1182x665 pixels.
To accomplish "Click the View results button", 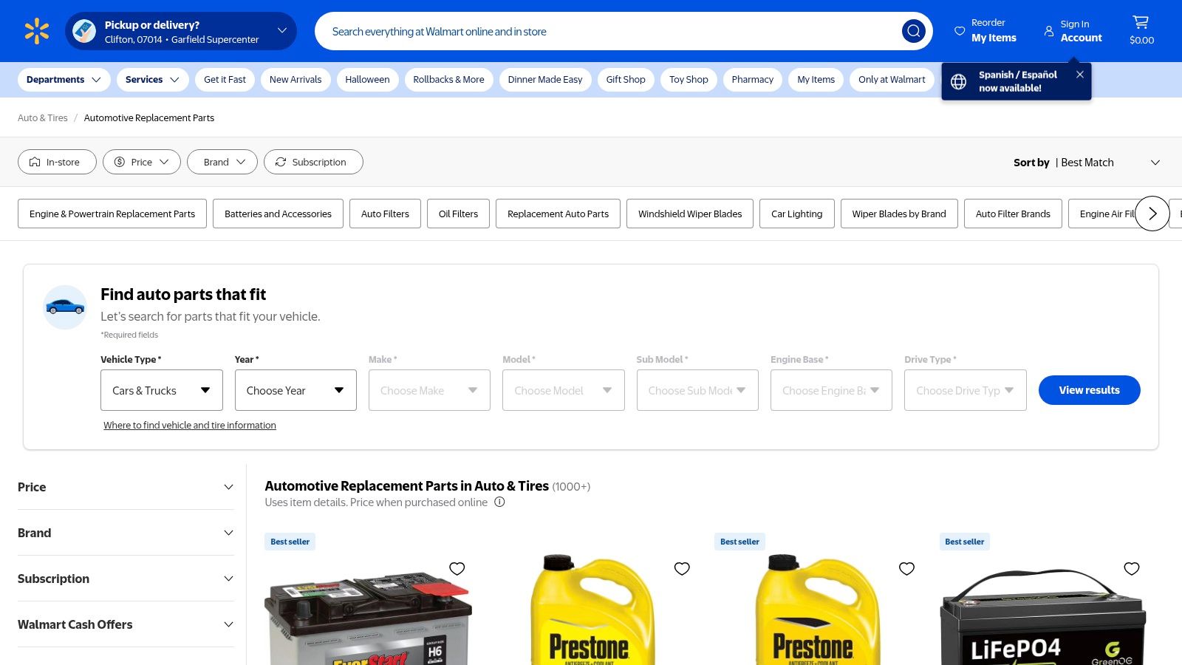I will 1090,390.
